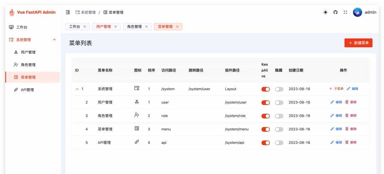The height and width of the screenshot is (174, 384).
Task: Click 编辑 in the API管理 row
Action: coord(336,142)
